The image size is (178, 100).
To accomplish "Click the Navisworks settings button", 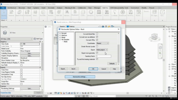I will tap(80, 77).
